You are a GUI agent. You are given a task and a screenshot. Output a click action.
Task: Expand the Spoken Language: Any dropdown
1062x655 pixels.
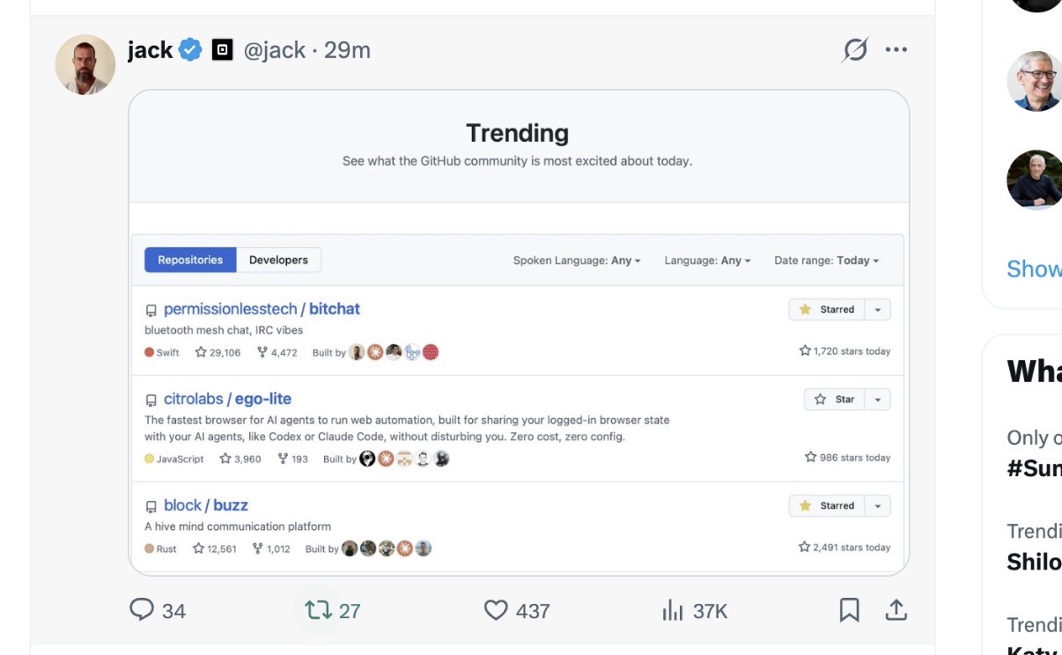(577, 261)
